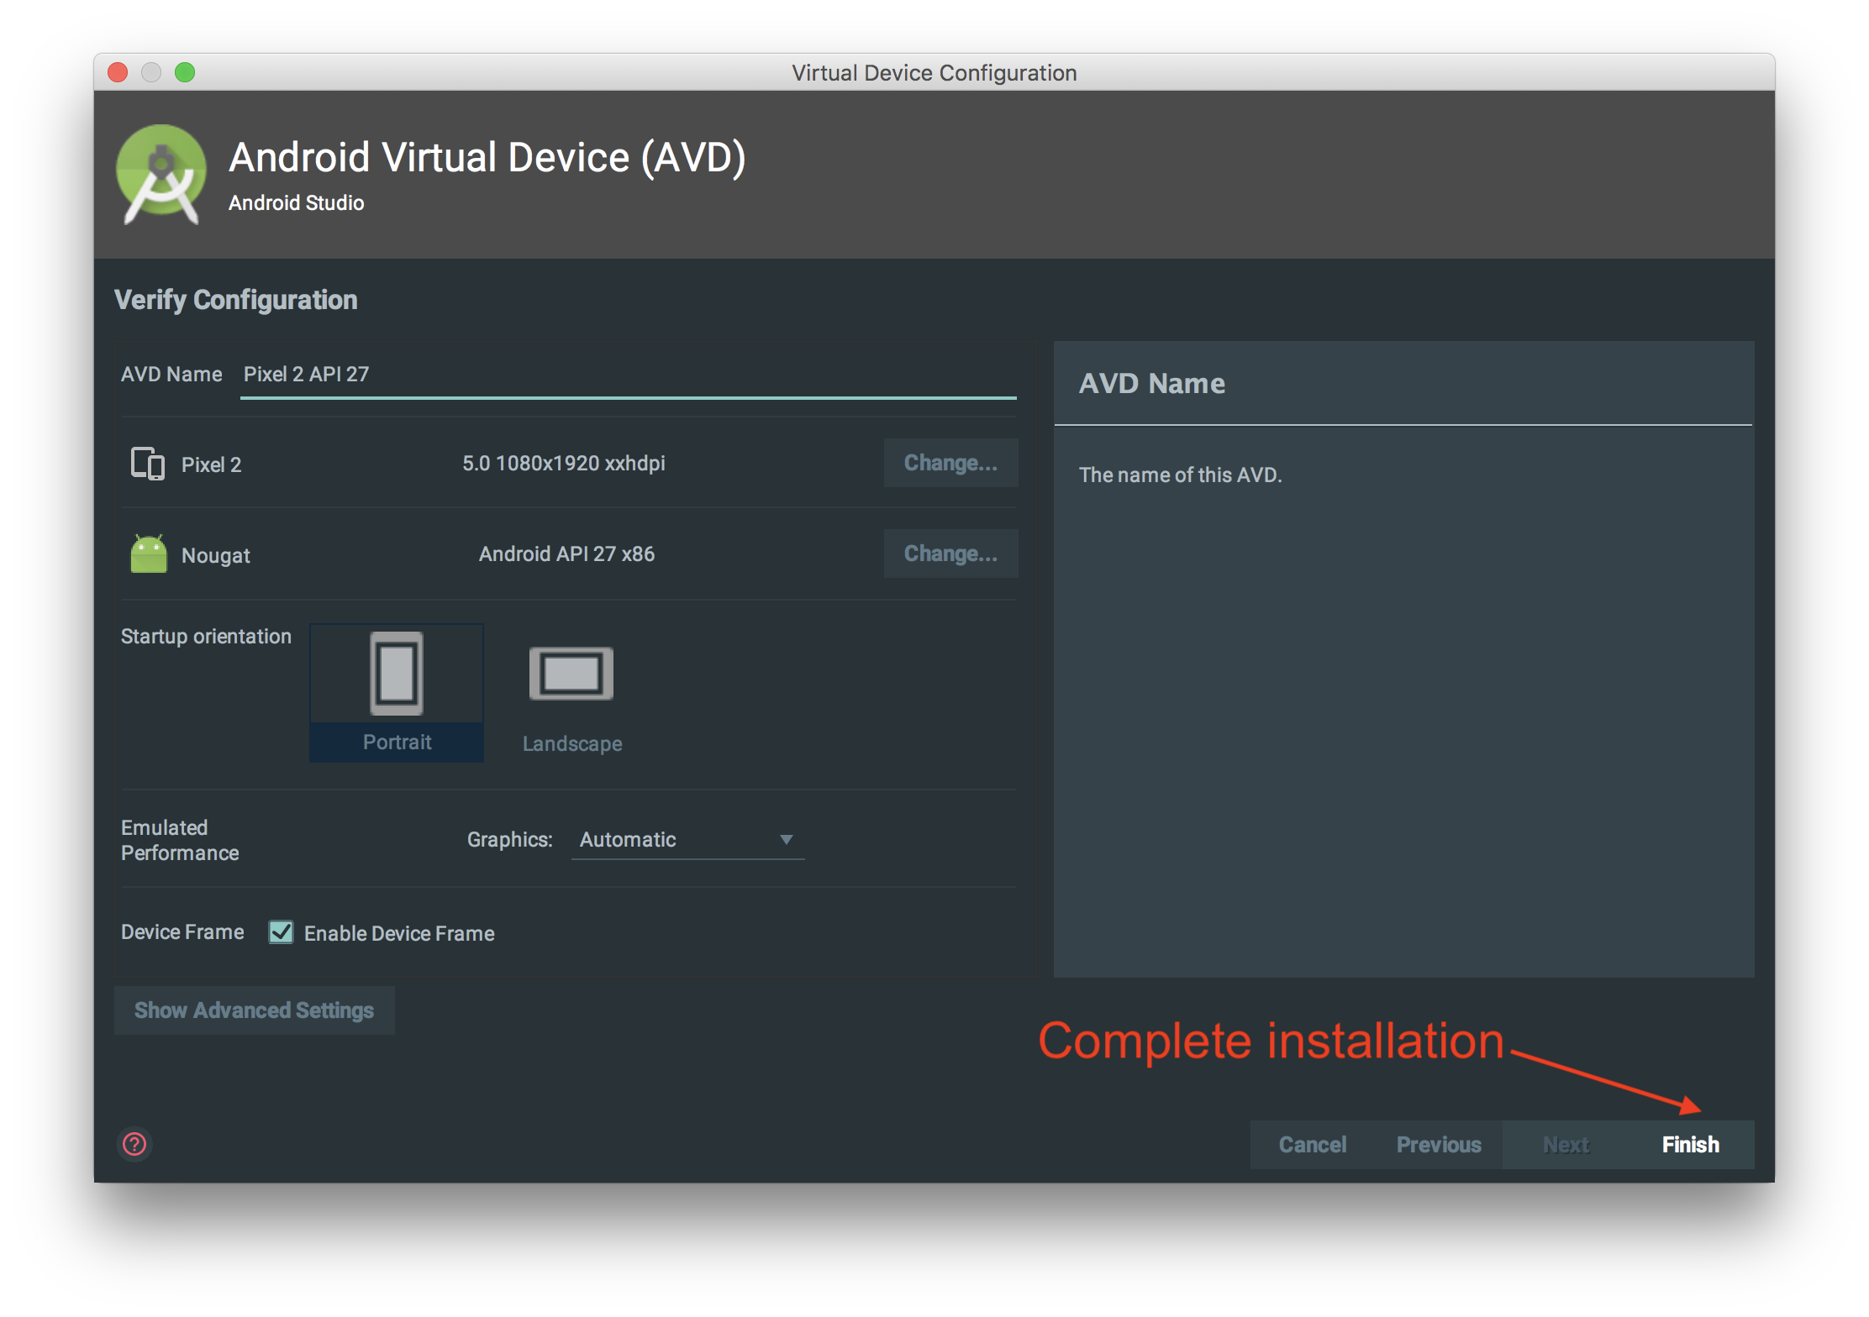Click the Pixel 2 device icon

click(148, 464)
